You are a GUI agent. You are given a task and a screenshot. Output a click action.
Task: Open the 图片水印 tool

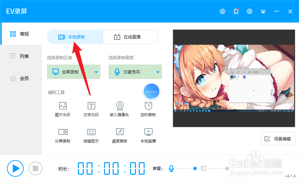coord(63,109)
